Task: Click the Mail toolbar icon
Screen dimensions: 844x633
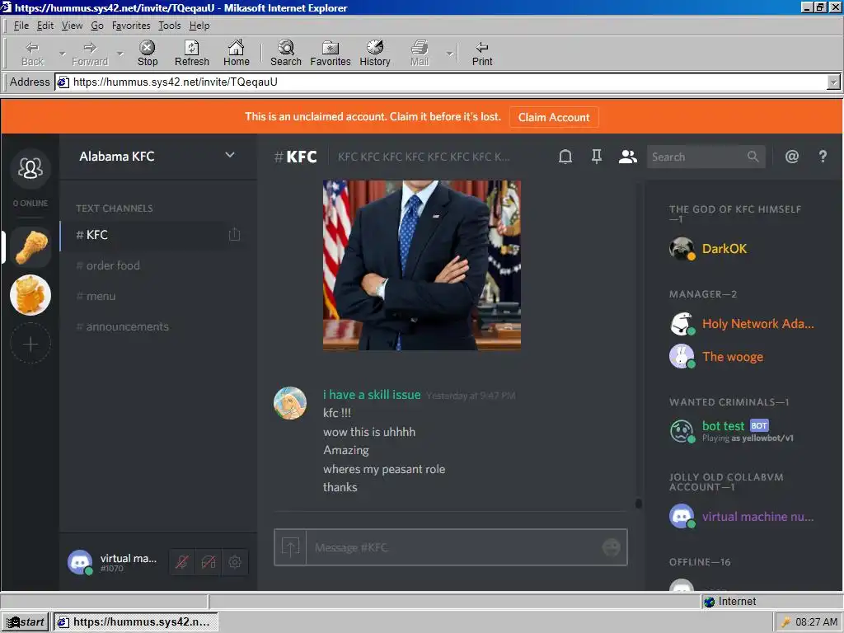Action: point(420,54)
